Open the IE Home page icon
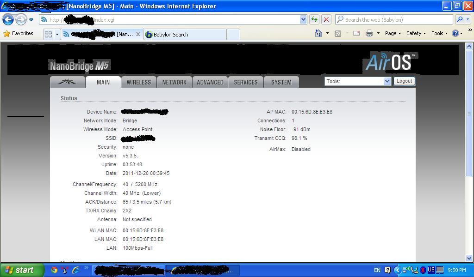Screen dimensions: 474x277 tap(318, 33)
